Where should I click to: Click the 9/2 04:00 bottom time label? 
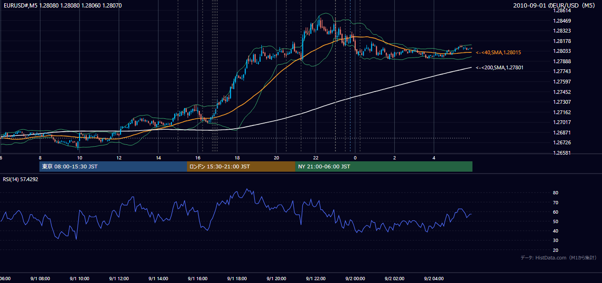[434, 279]
